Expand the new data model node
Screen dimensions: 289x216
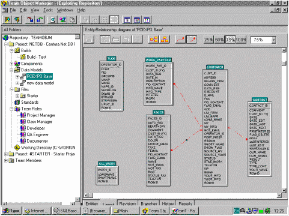17,83
